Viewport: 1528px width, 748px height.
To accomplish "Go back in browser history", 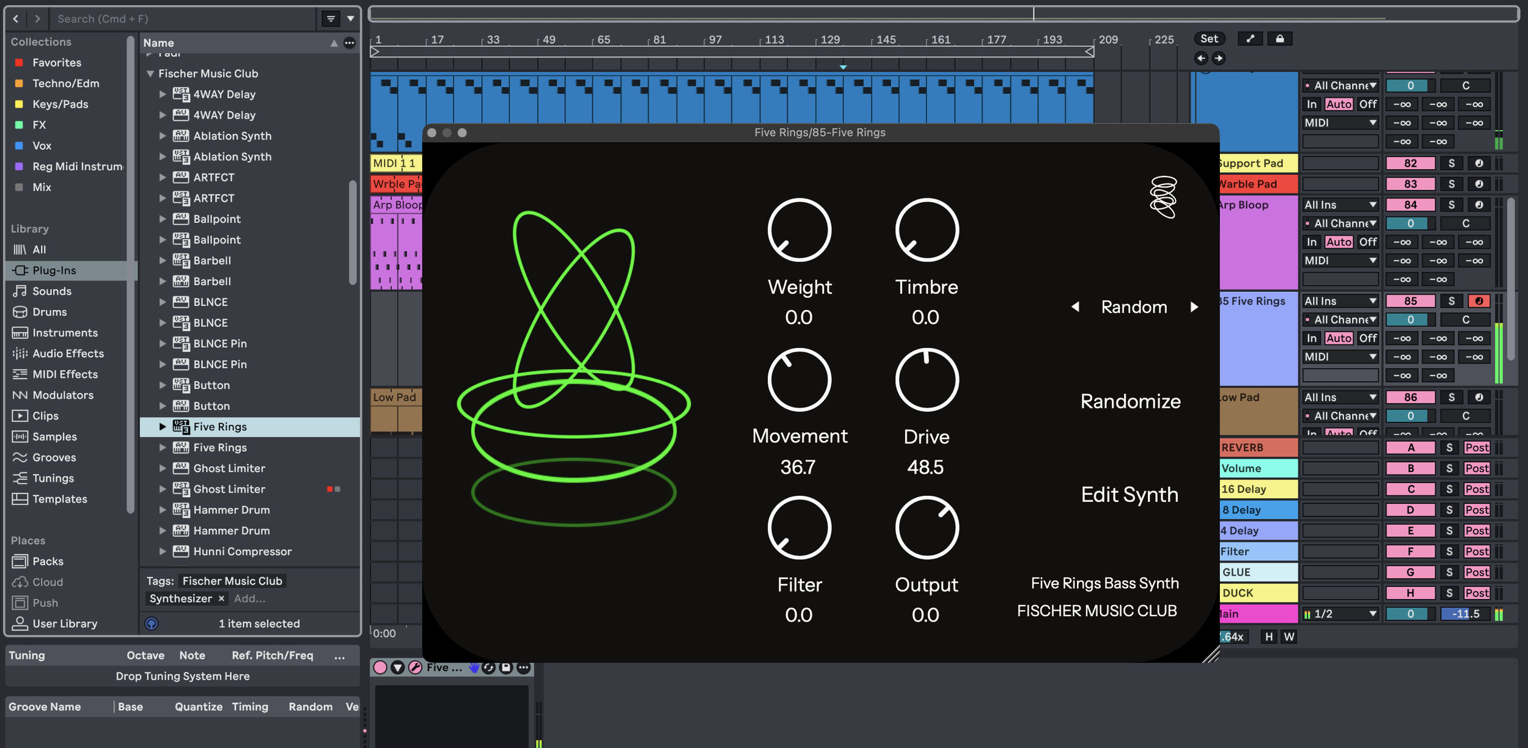I will tap(16, 19).
